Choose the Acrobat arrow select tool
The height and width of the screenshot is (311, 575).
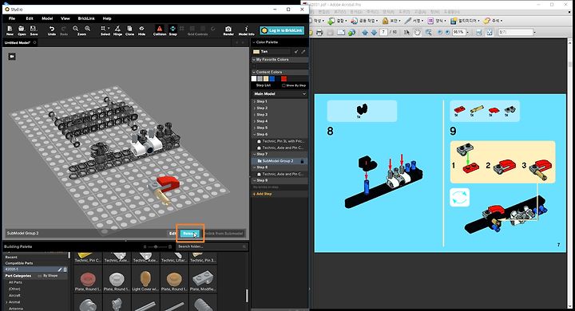pos(406,32)
